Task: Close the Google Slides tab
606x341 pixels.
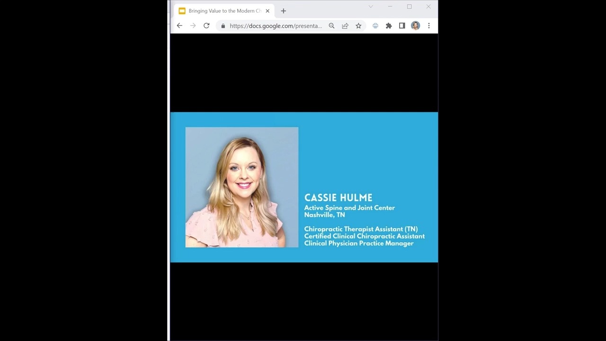Action: pos(267,11)
